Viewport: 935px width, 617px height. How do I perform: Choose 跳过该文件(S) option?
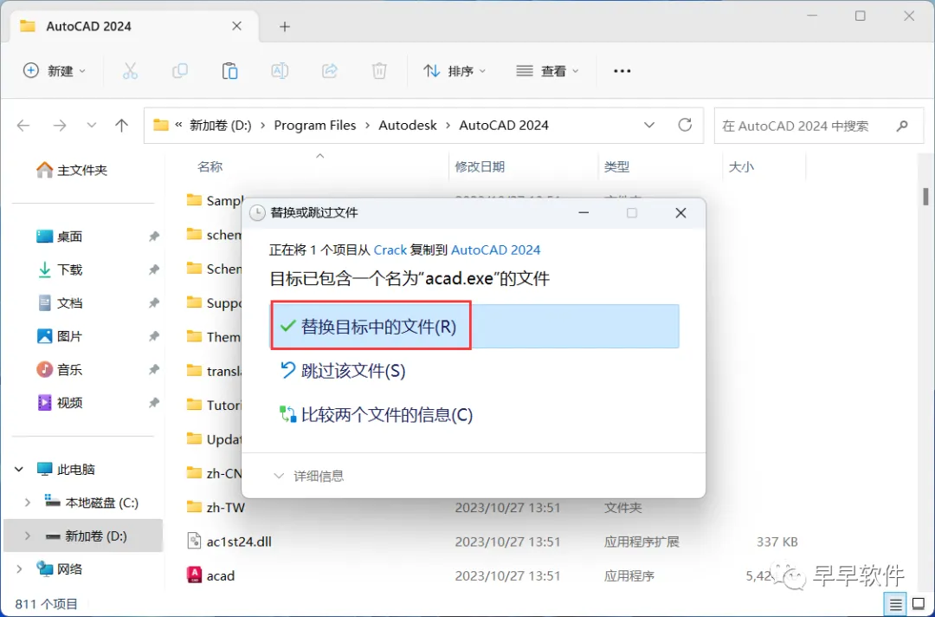(343, 371)
